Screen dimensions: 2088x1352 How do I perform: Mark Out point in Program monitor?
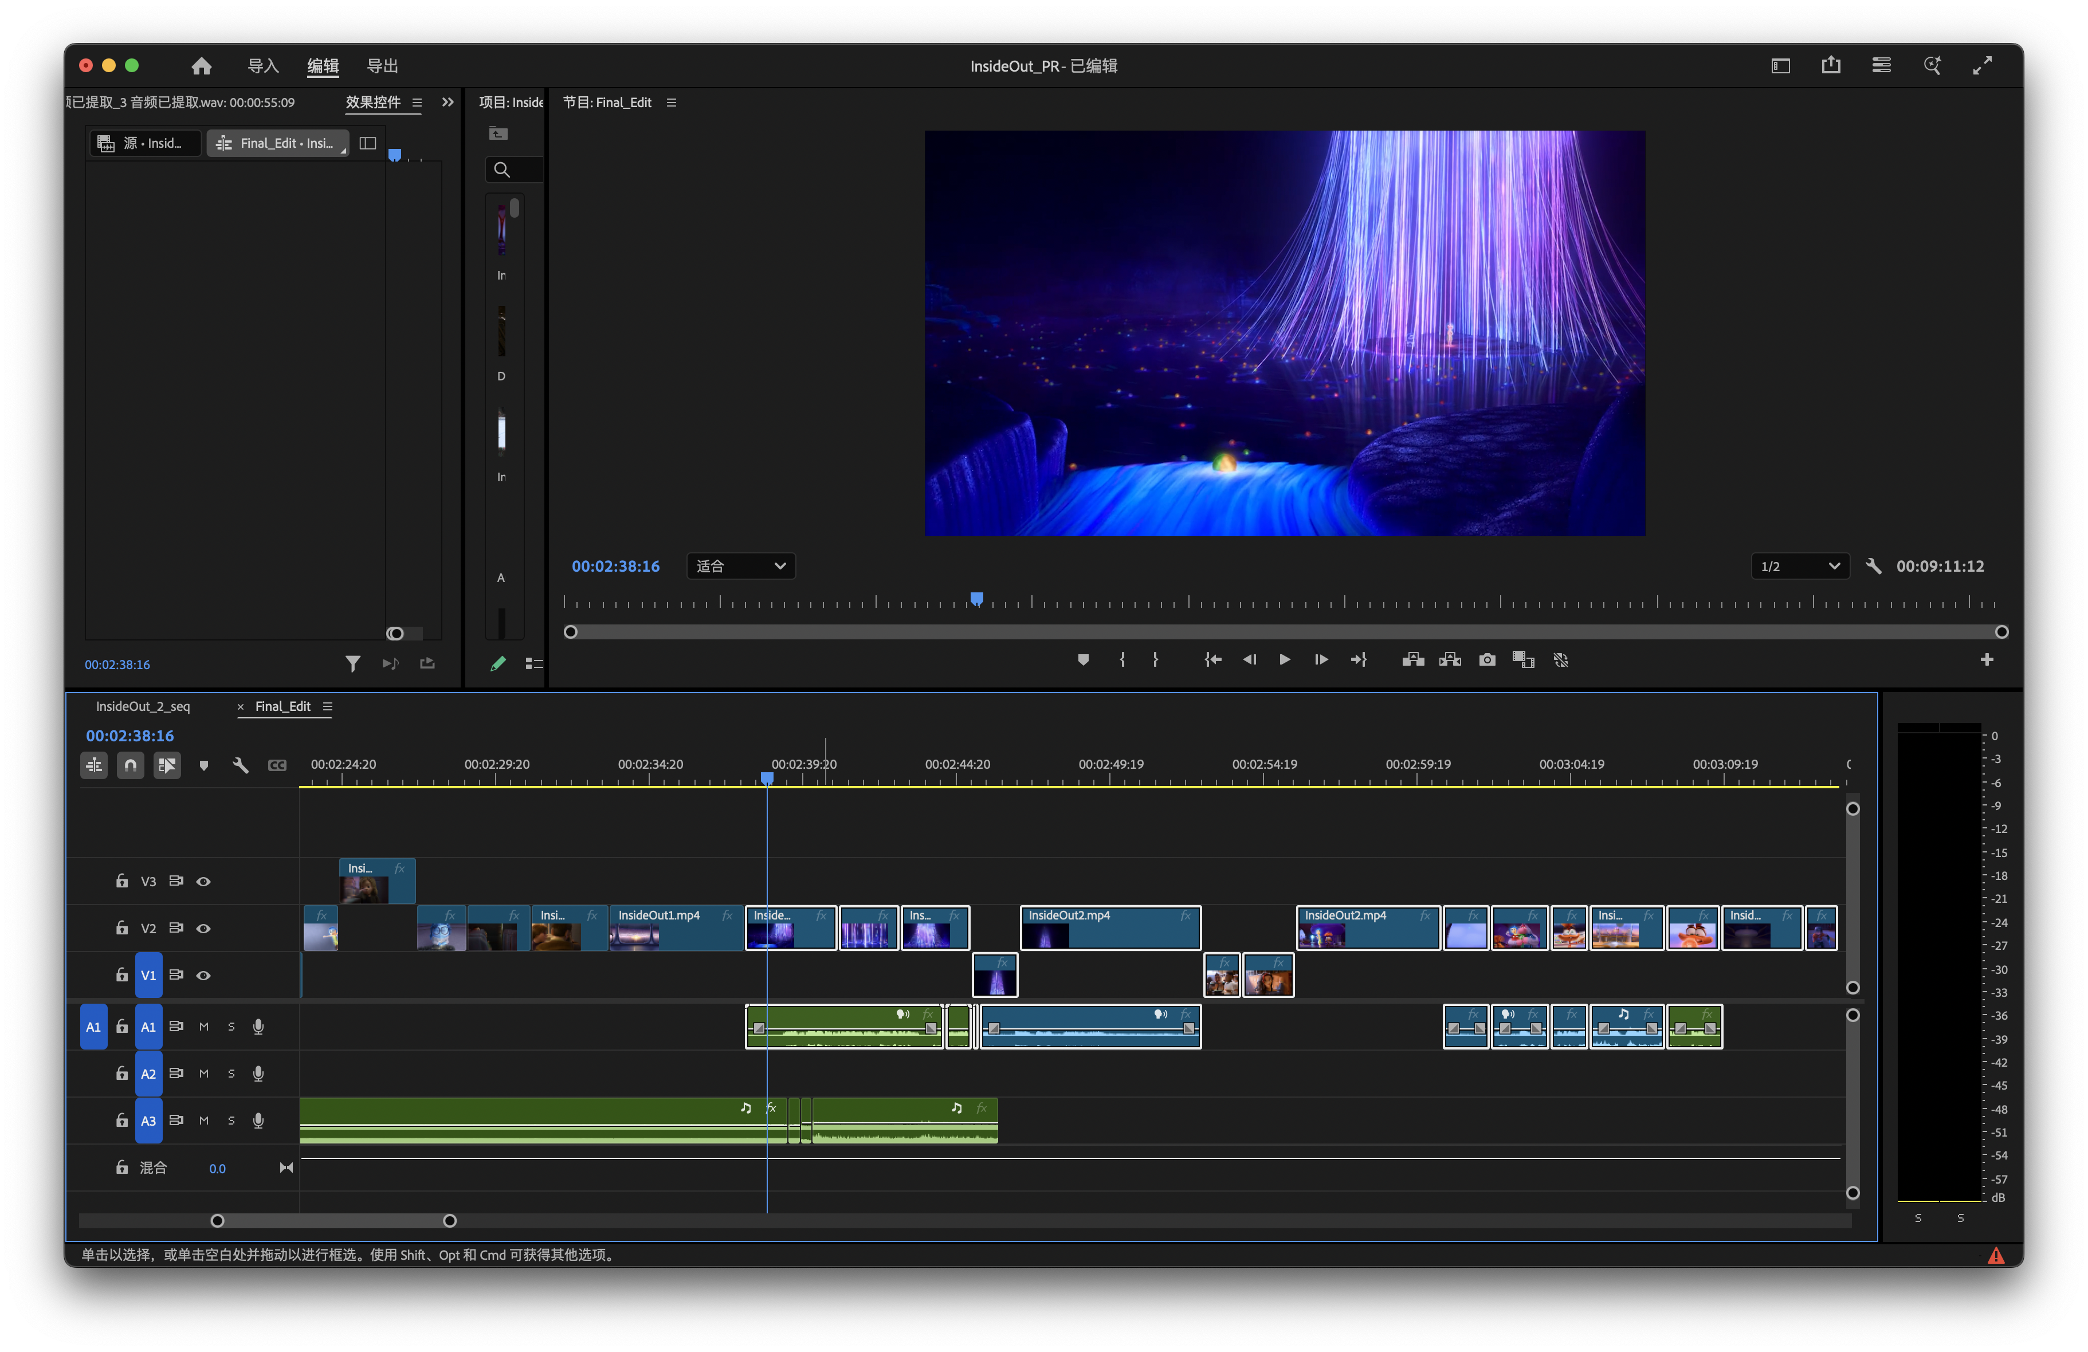1155,660
